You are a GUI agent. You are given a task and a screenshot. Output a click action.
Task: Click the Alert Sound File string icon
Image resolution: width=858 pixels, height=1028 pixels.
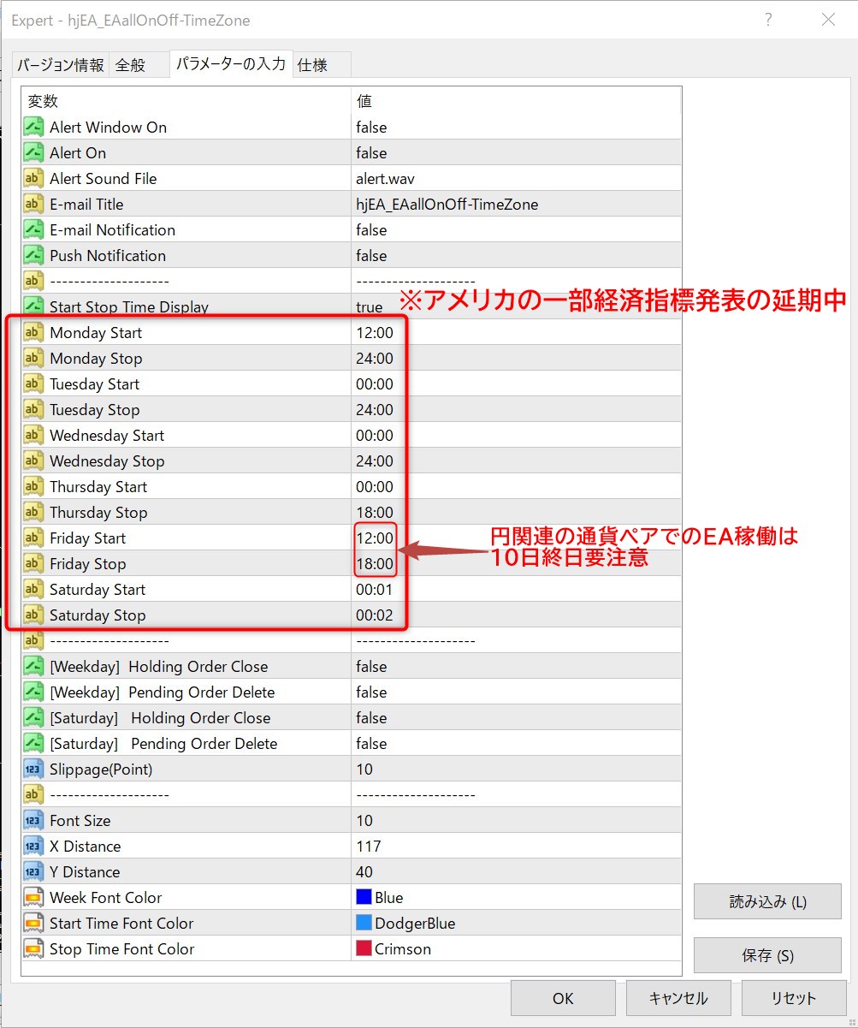coord(33,179)
